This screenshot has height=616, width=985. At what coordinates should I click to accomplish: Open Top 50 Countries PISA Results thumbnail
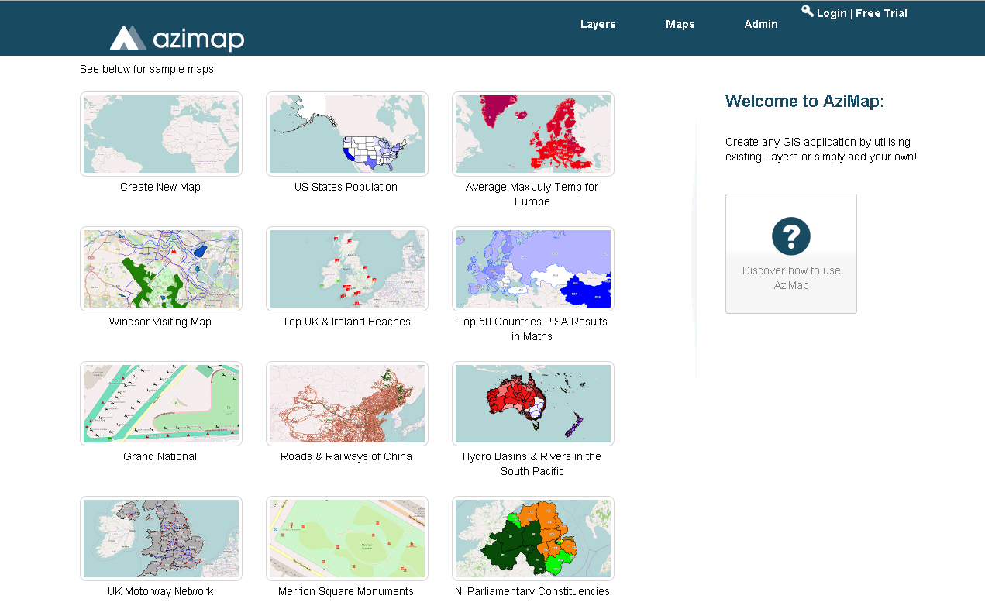click(533, 269)
